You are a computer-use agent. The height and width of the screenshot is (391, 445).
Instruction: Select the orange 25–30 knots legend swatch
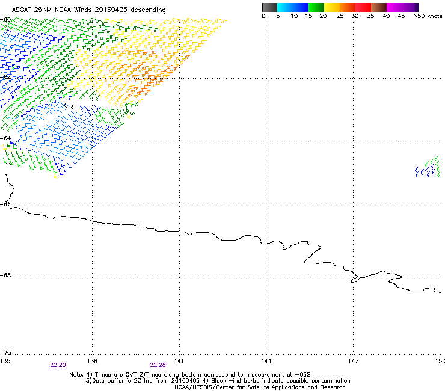click(348, 7)
